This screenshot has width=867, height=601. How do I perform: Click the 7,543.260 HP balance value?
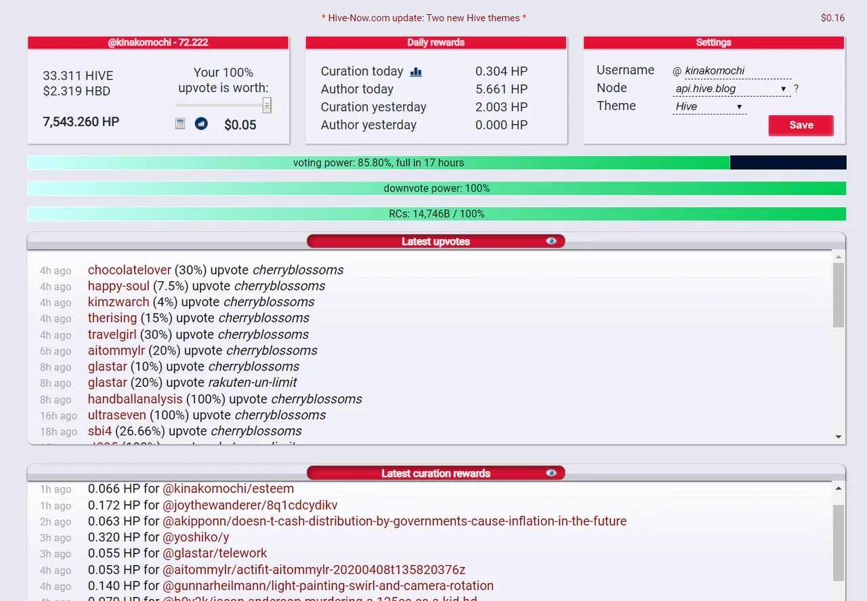coord(81,122)
